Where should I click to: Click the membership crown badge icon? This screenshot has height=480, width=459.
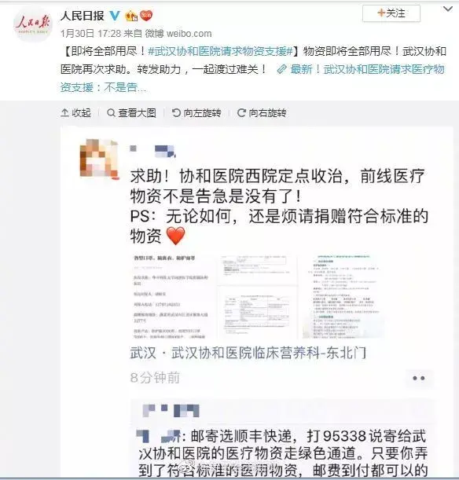tap(131, 15)
